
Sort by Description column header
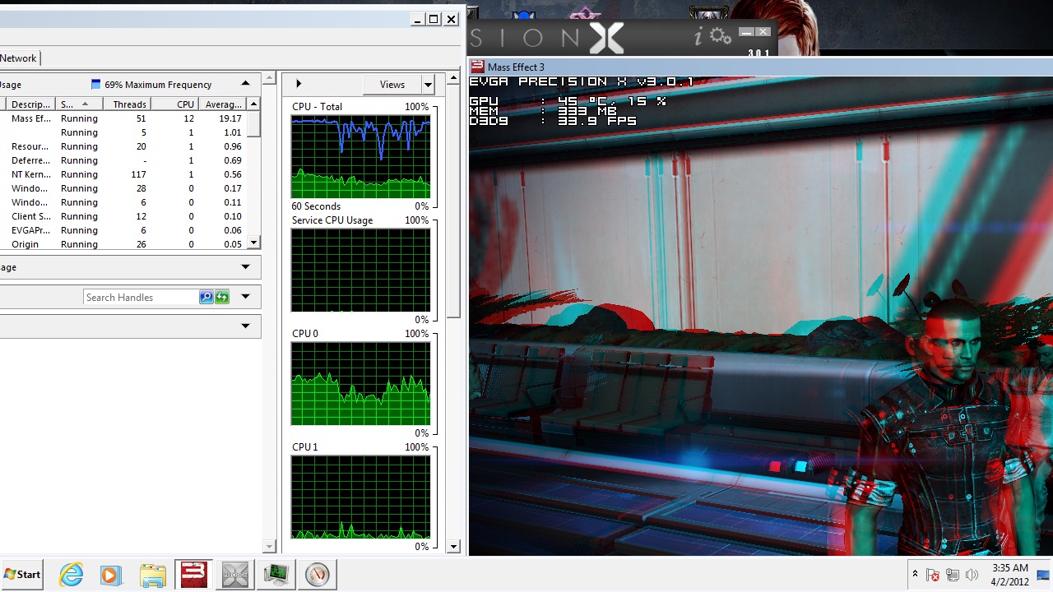point(30,104)
